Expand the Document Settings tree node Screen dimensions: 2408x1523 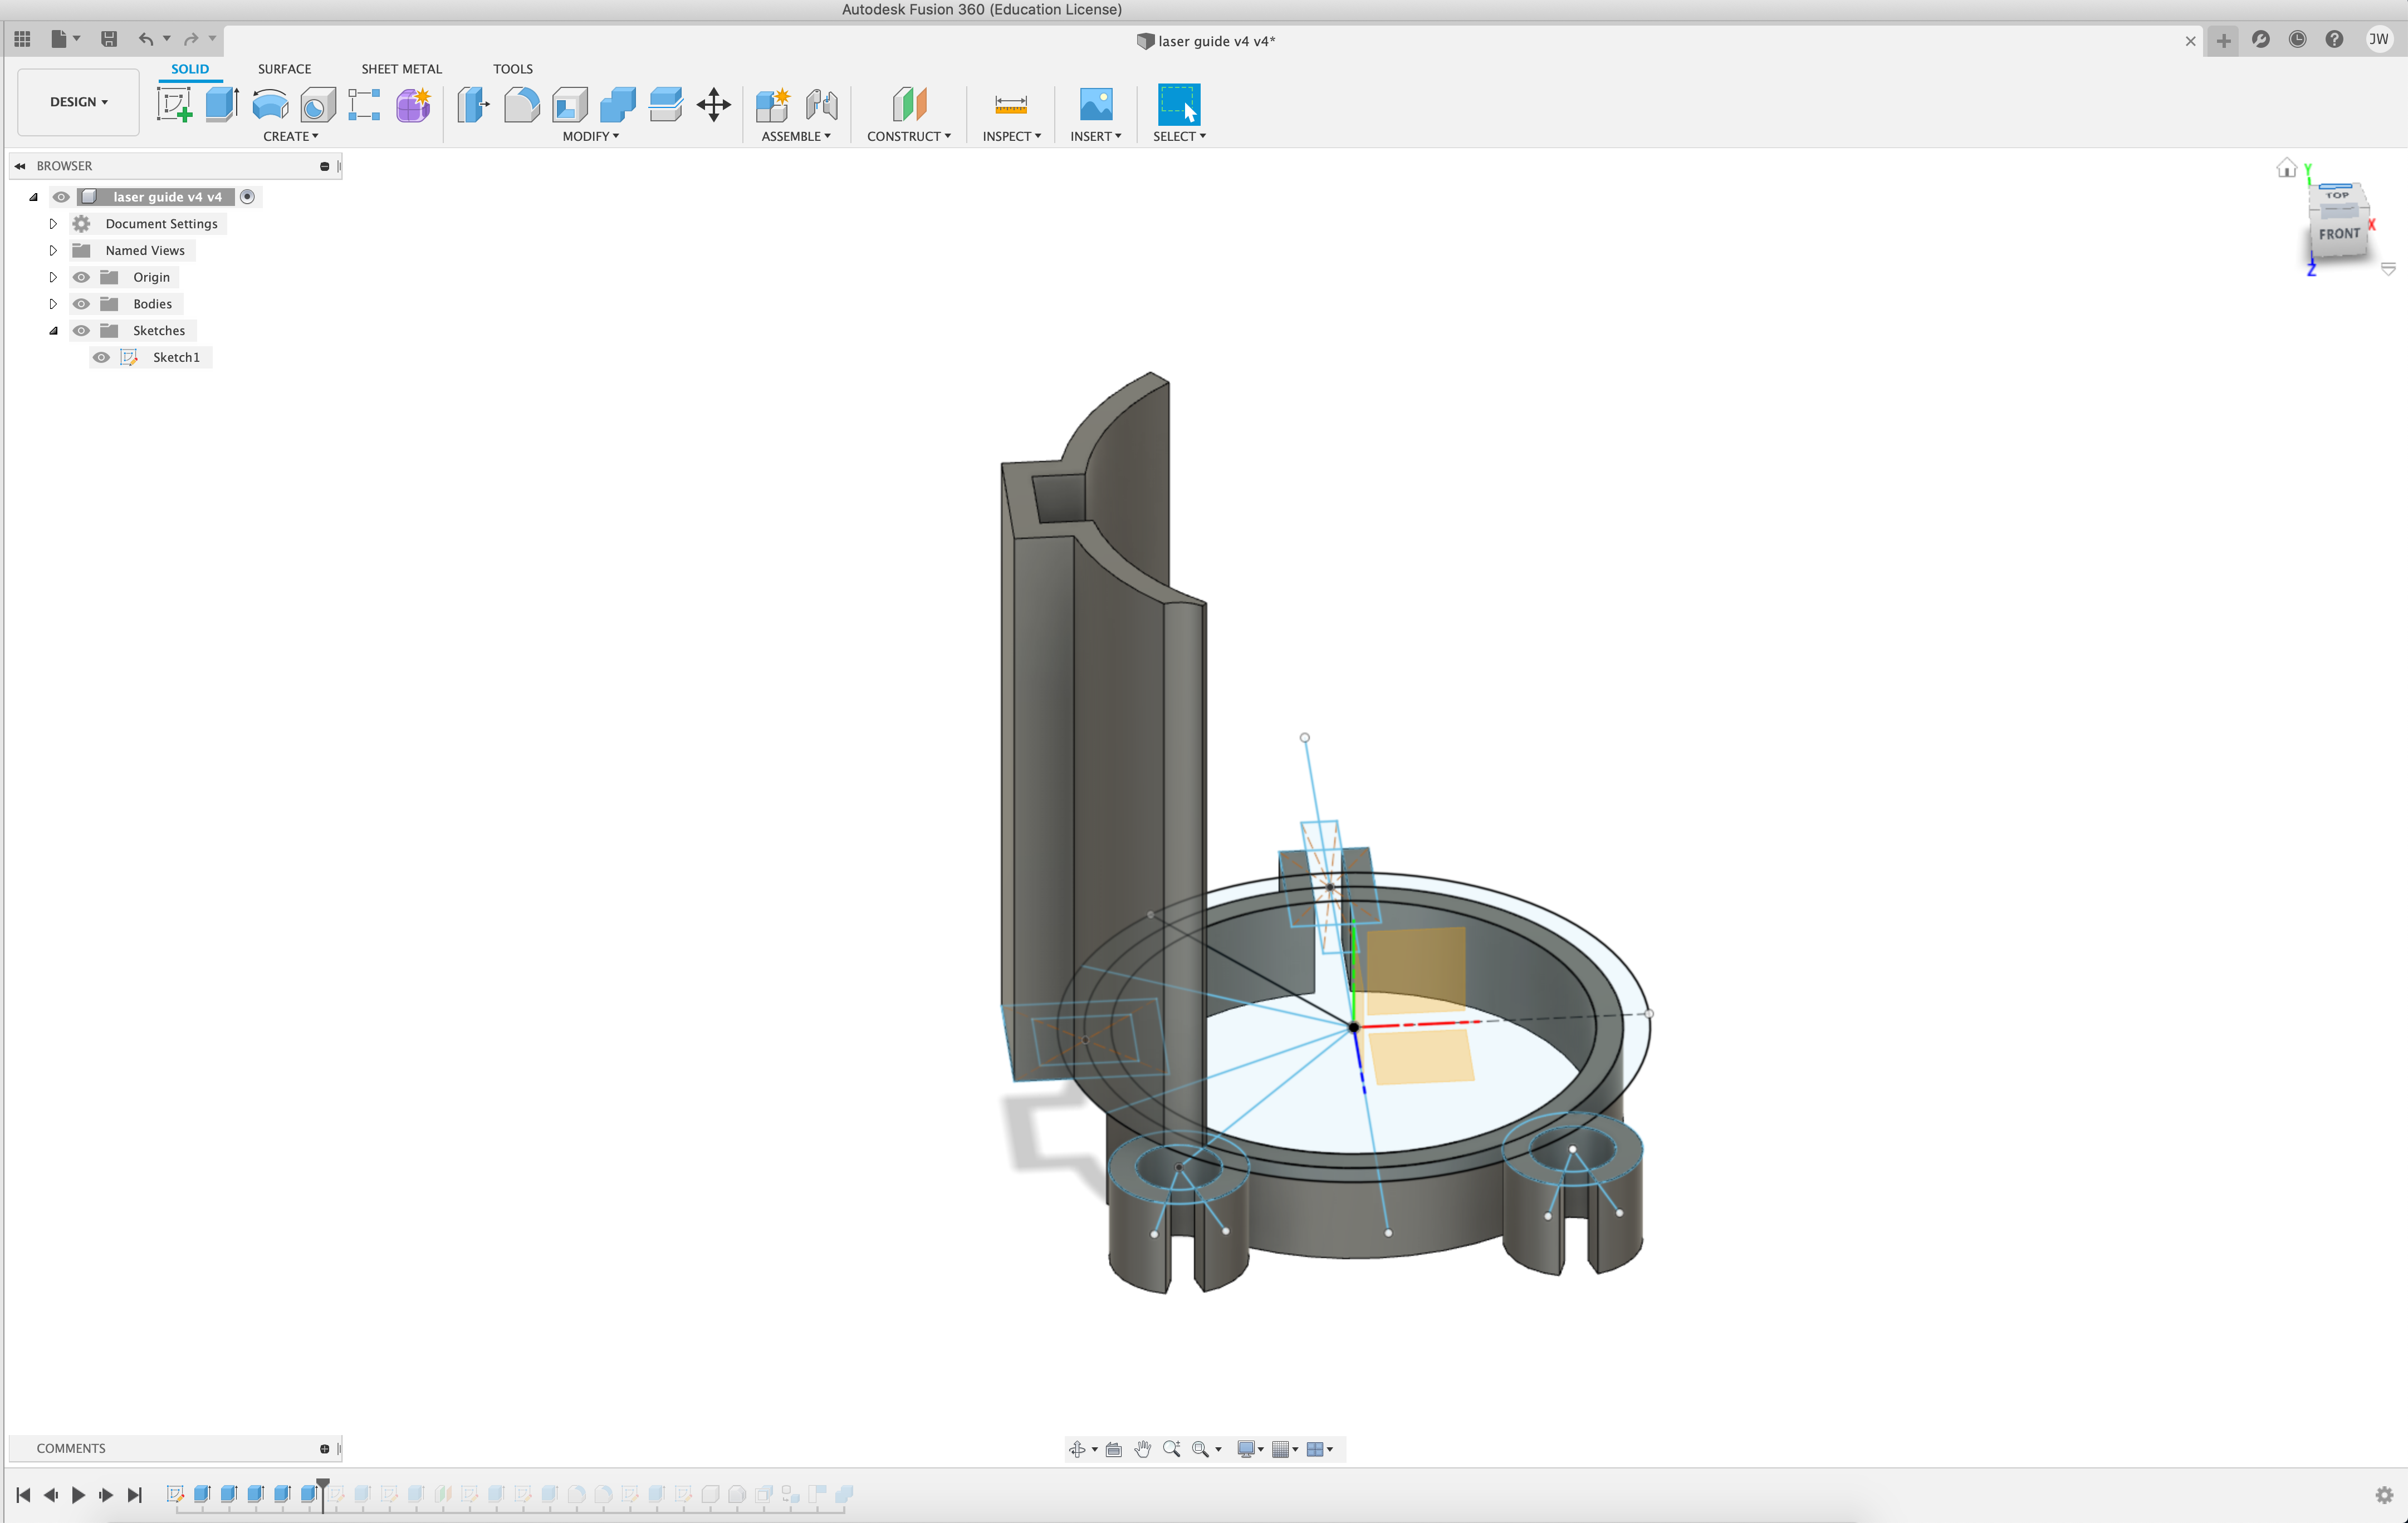coord(53,224)
